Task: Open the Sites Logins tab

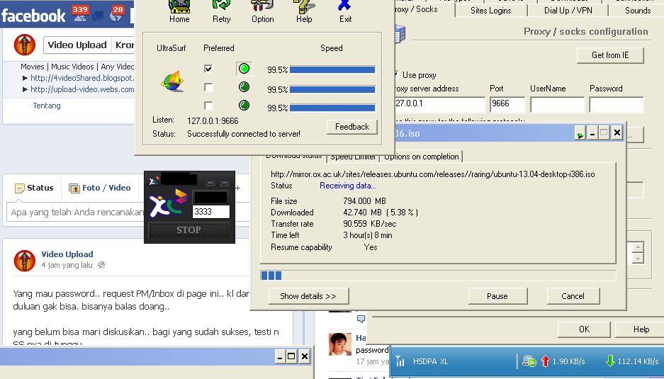Action: coord(491,11)
